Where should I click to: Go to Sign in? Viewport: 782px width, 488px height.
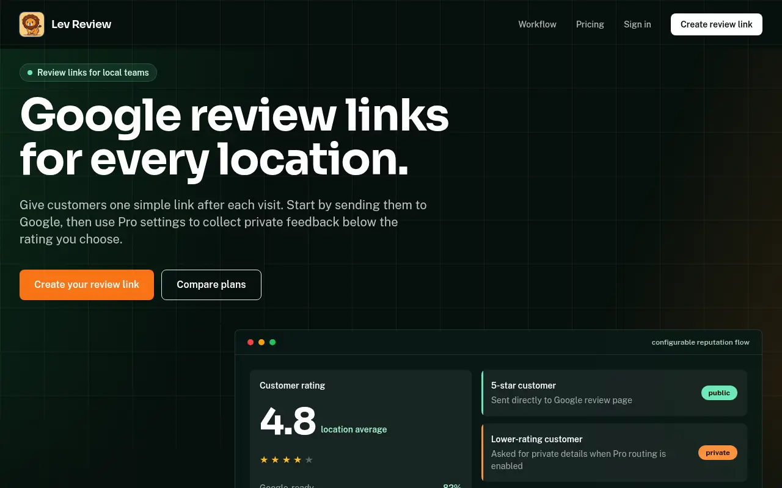coord(637,24)
